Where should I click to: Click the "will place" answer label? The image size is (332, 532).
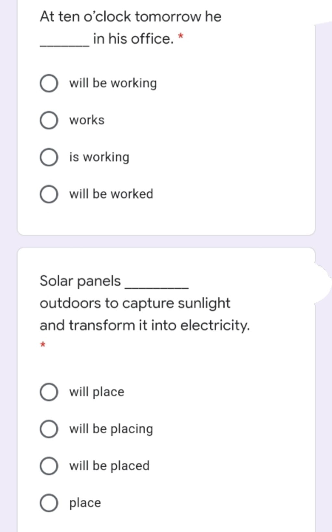(97, 392)
